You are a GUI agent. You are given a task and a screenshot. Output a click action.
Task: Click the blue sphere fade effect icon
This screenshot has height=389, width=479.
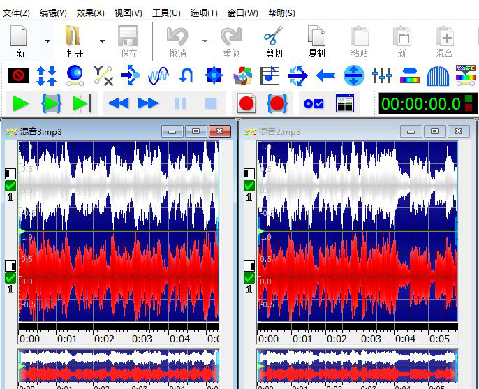pos(75,75)
